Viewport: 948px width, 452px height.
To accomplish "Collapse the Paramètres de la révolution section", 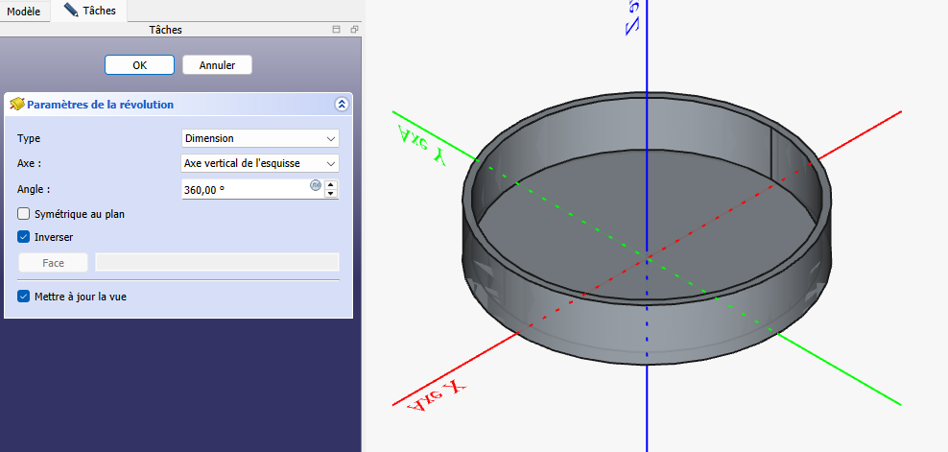I will tap(341, 104).
